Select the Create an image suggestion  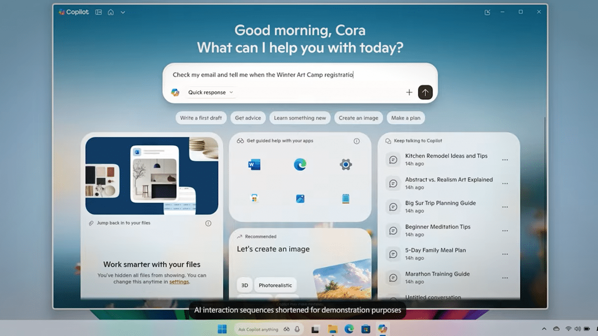point(358,117)
